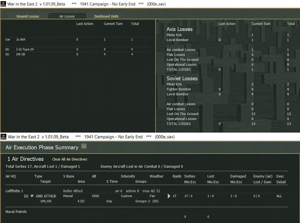Screen dimensions: 300x223
Task: Click Axis TOTAL LOSSES row label
Action: pyautogui.click(x=179, y=69)
